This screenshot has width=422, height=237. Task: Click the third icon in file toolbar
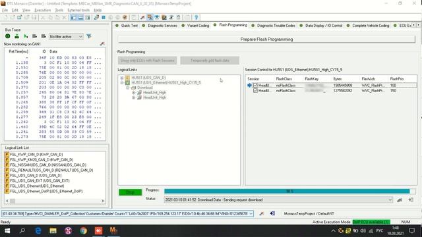pos(19,18)
